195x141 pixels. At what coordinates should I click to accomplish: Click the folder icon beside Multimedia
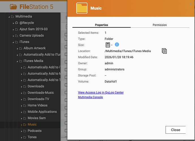(x=12, y=17)
